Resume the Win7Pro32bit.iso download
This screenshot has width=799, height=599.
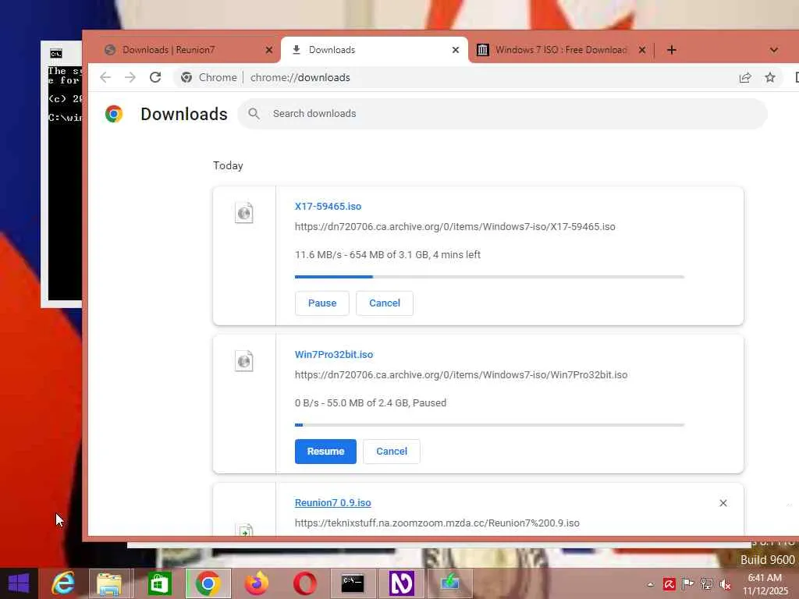pyautogui.click(x=325, y=452)
